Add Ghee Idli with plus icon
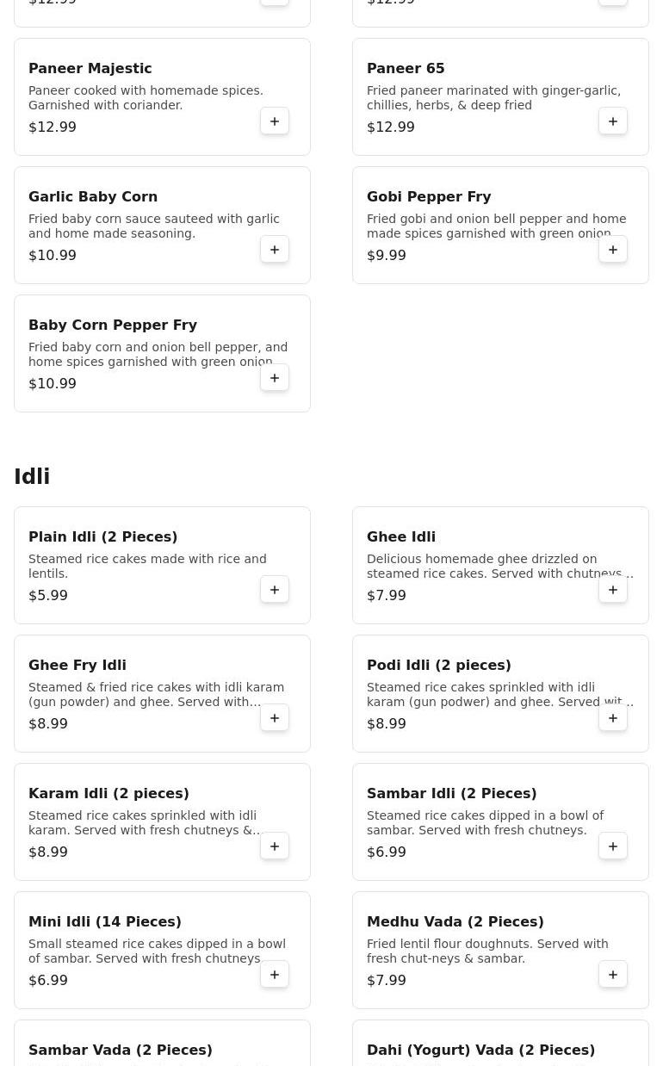This screenshot has width=663, height=1066. coord(613,590)
